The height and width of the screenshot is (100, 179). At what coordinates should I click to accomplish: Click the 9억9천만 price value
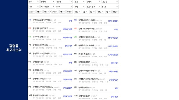[x=114, y=63]
